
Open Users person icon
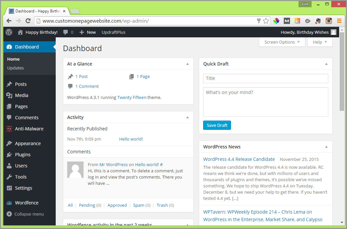9,166
